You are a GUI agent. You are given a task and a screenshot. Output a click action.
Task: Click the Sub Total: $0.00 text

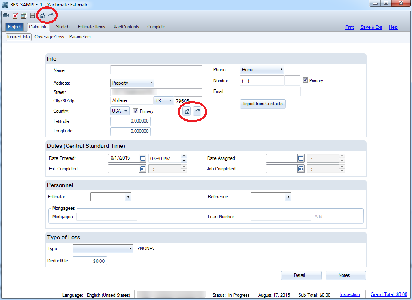coord(314,295)
